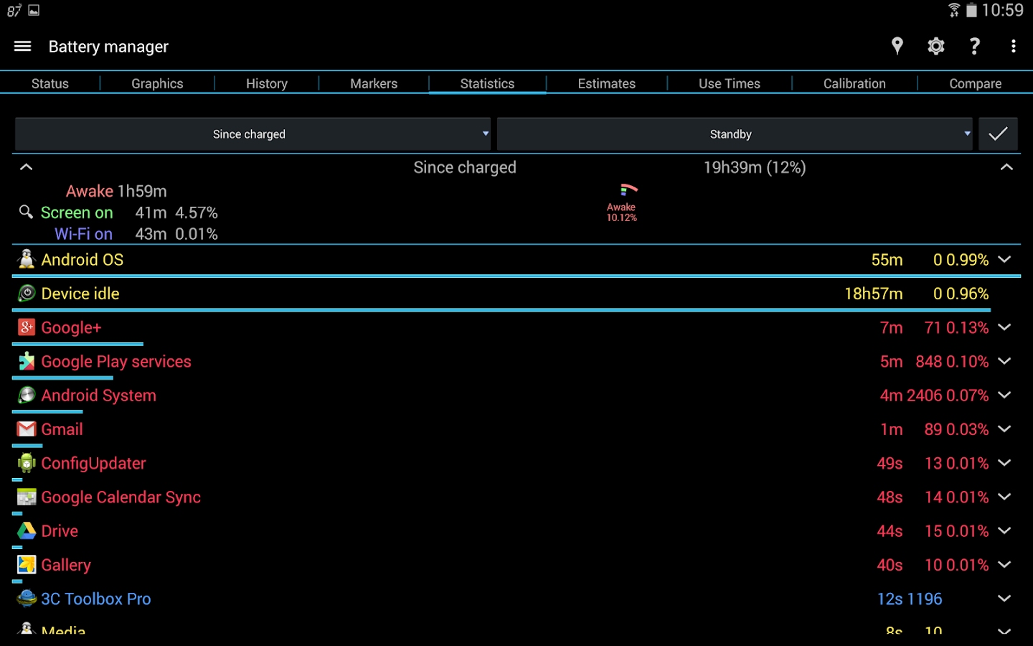Select the Android System name
Screen dimensions: 1033x646
[x=98, y=395]
